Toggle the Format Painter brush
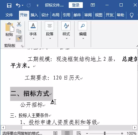 [19, 38]
